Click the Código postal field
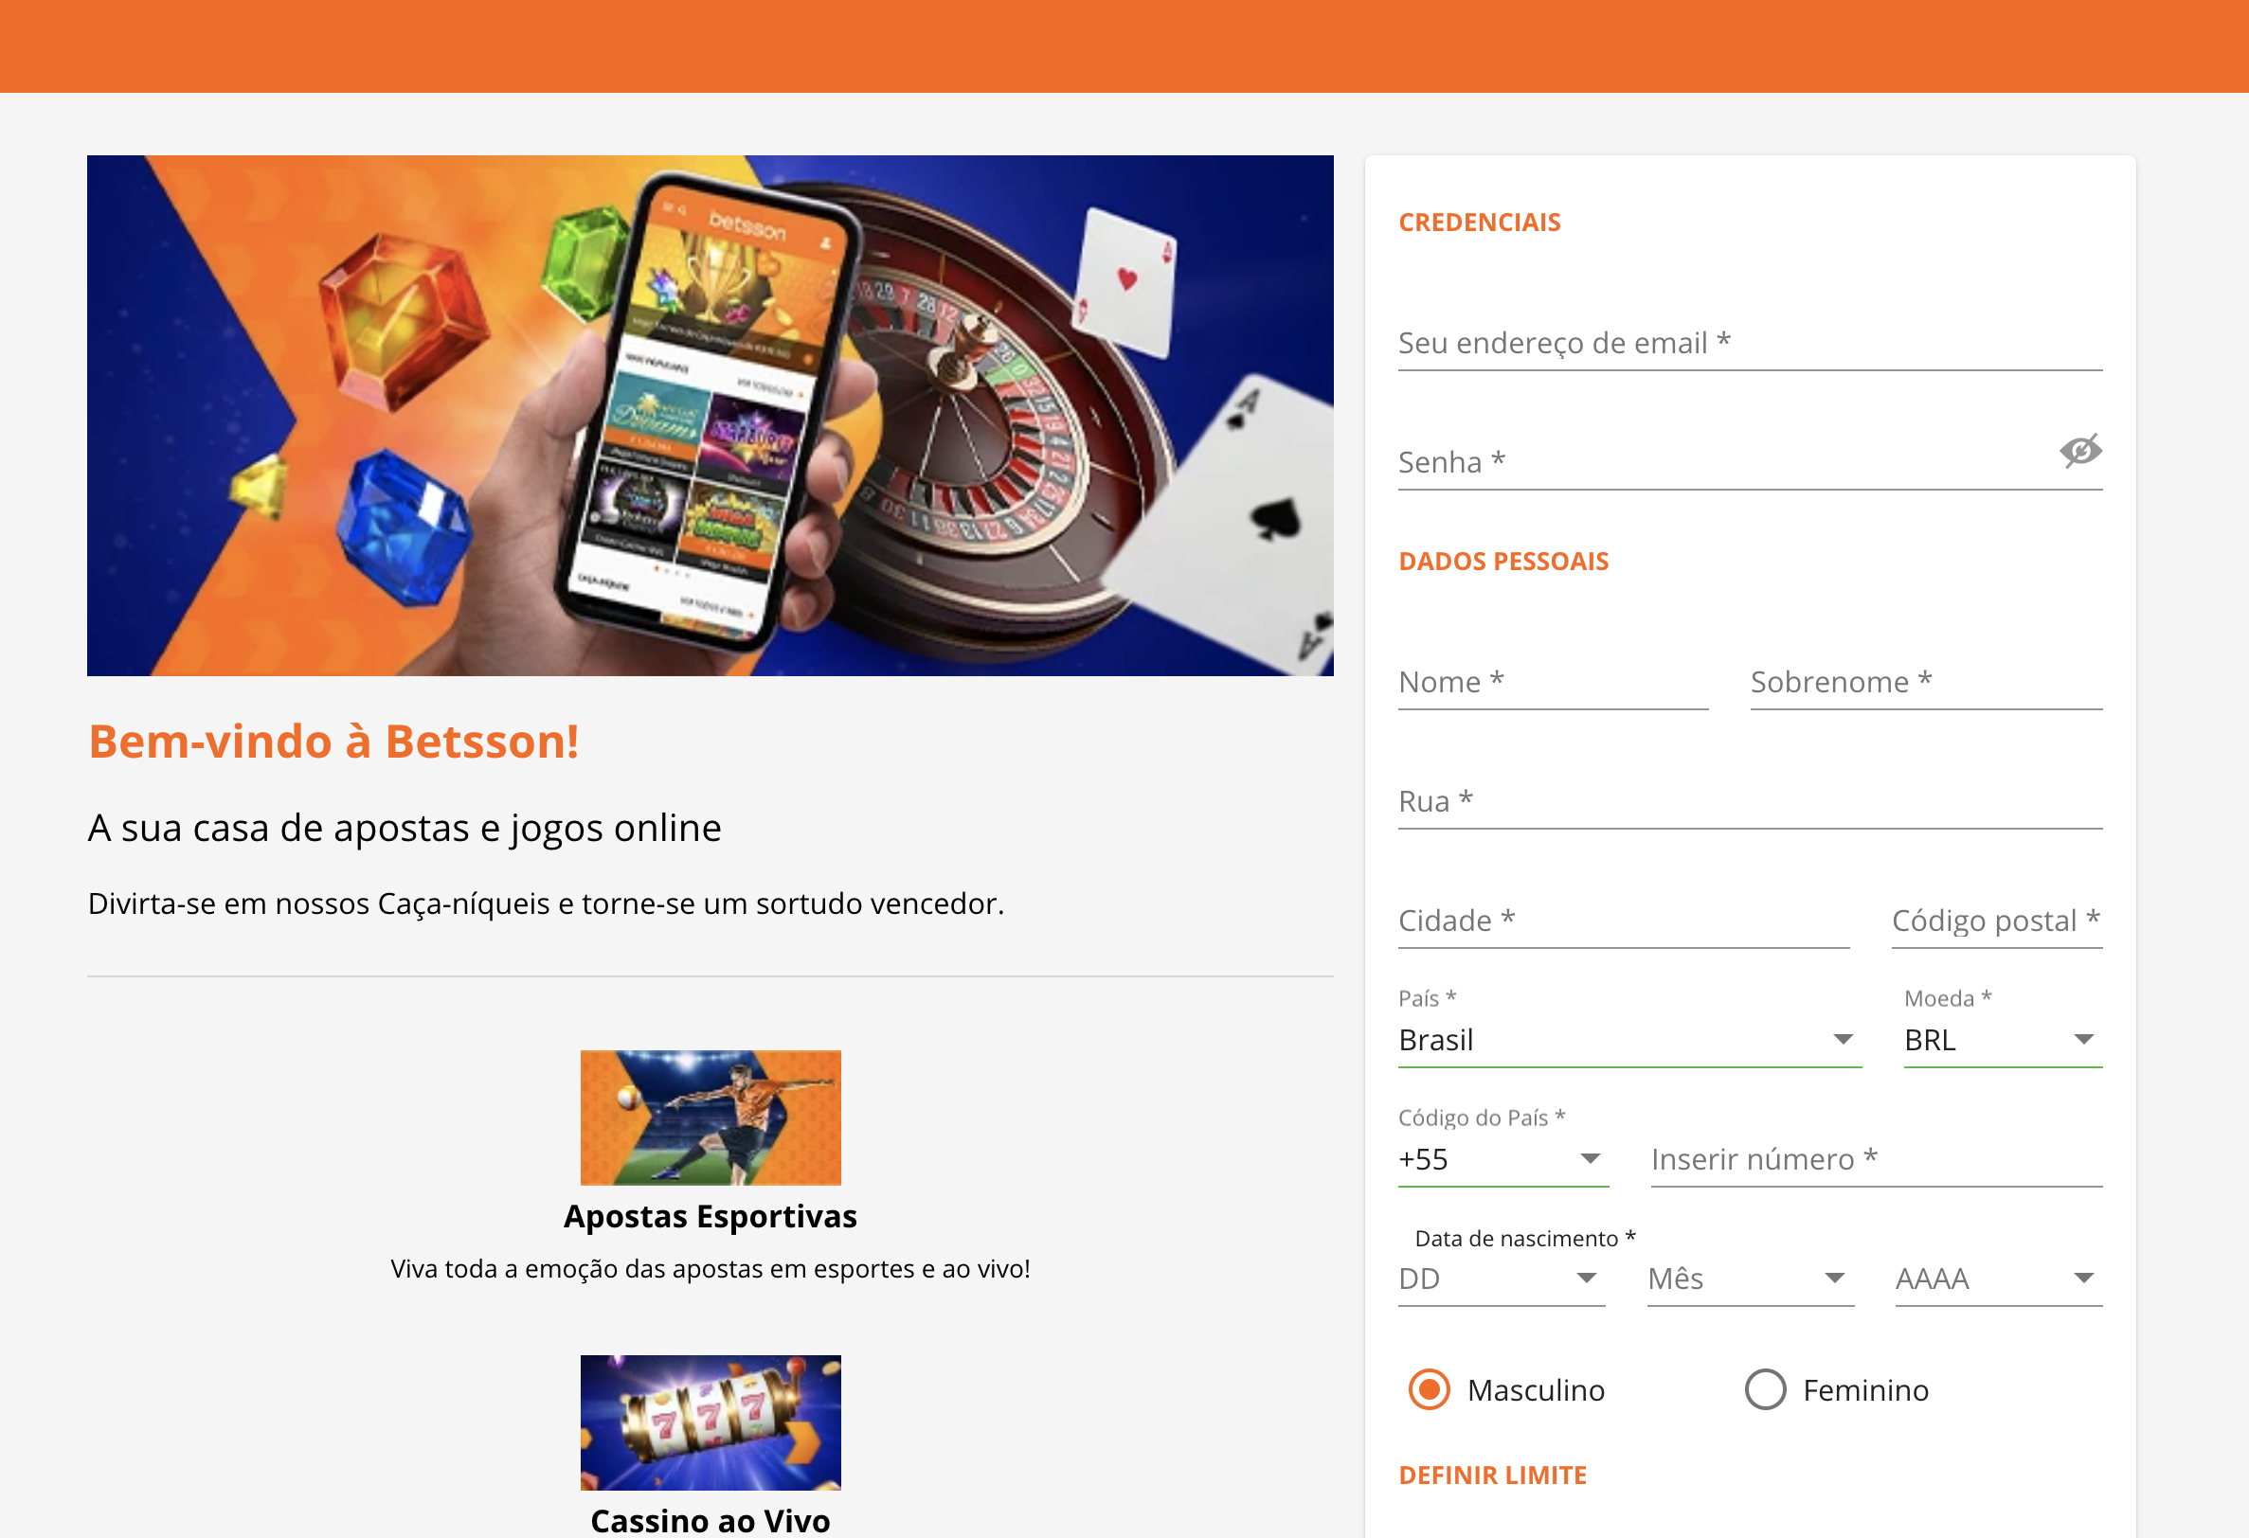This screenshot has width=2249, height=1538. coord(1996,921)
